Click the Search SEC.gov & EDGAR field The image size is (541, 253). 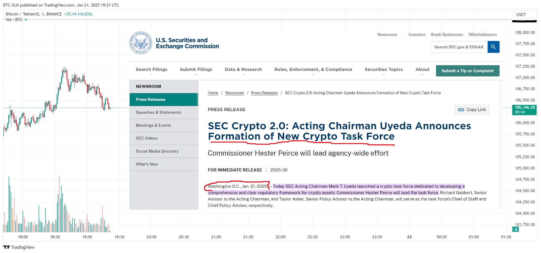click(459, 47)
